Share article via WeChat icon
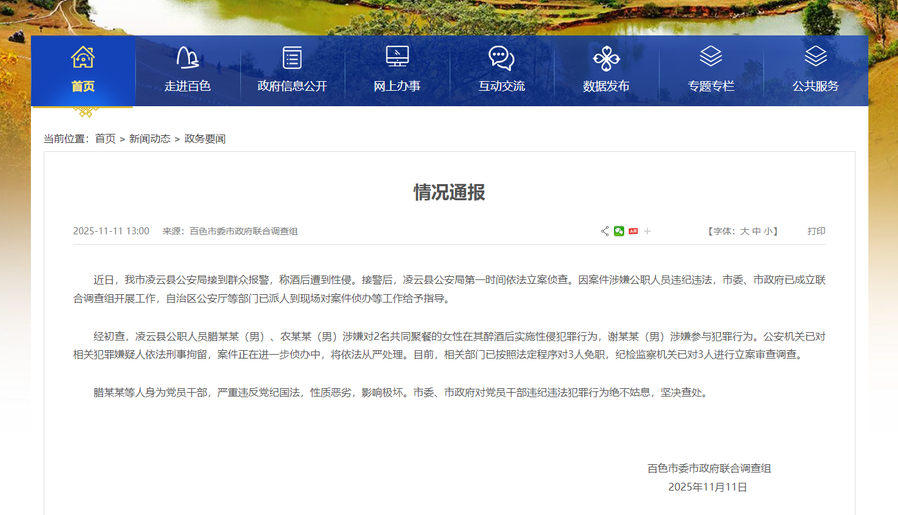Image resolution: width=898 pixels, height=515 pixels. click(619, 231)
